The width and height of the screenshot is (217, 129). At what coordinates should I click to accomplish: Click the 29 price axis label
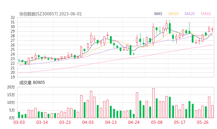[13, 31]
